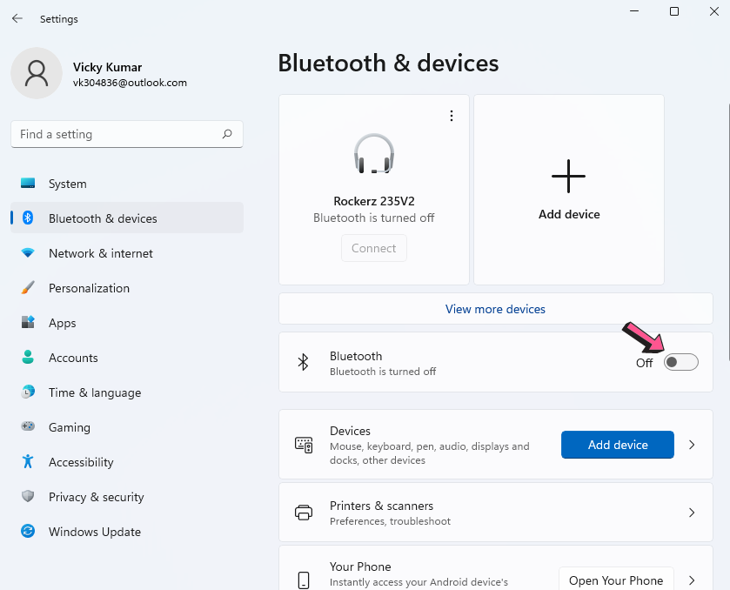Click the Connect button for Rockerz 235V2
730x590 pixels.
374,248
